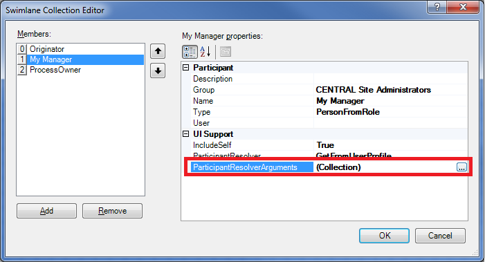485x262 pixels.
Task: Collapse the UI Support category
Action: [186, 134]
